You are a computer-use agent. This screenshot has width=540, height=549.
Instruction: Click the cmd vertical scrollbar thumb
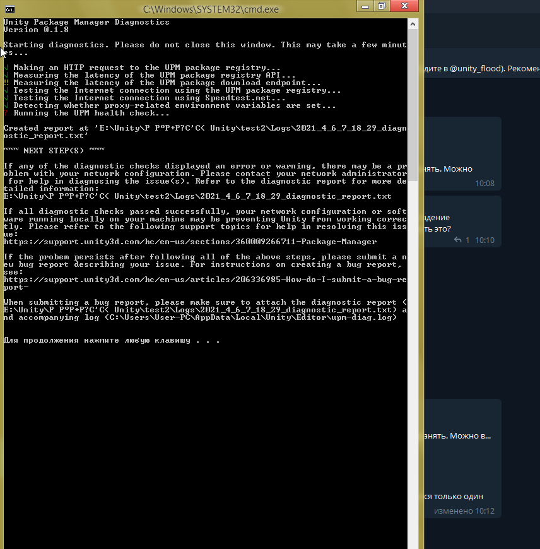click(x=413, y=105)
